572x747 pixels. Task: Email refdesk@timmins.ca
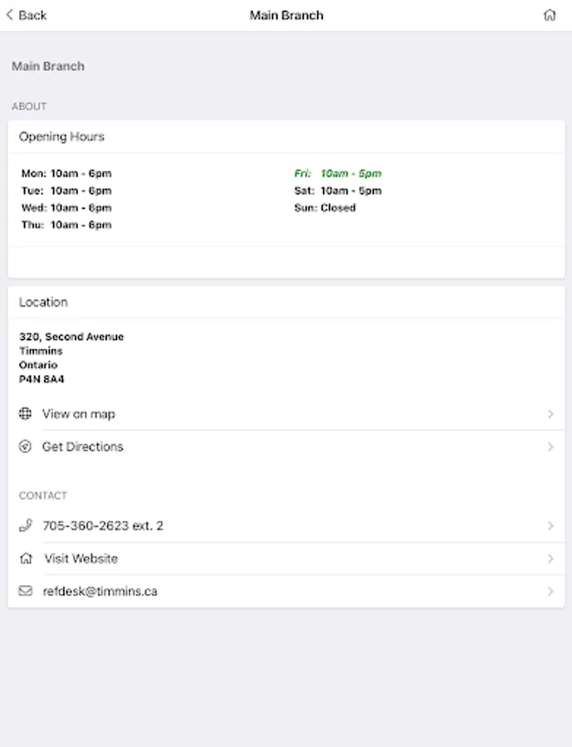[100, 591]
